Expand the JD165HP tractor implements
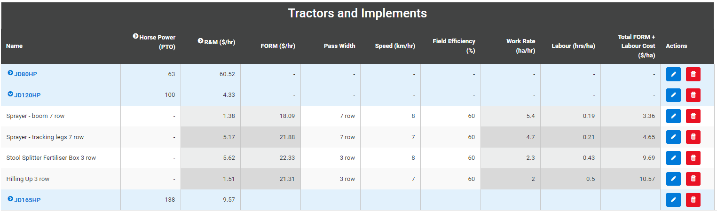The width and height of the screenshot is (717, 212). [10, 199]
